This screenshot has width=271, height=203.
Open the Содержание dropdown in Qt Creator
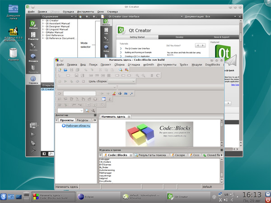click(x=57, y=17)
